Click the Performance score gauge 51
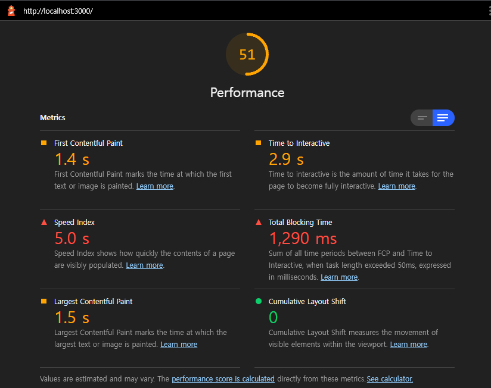Image resolution: width=491 pixels, height=388 pixels. (x=247, y=54)
